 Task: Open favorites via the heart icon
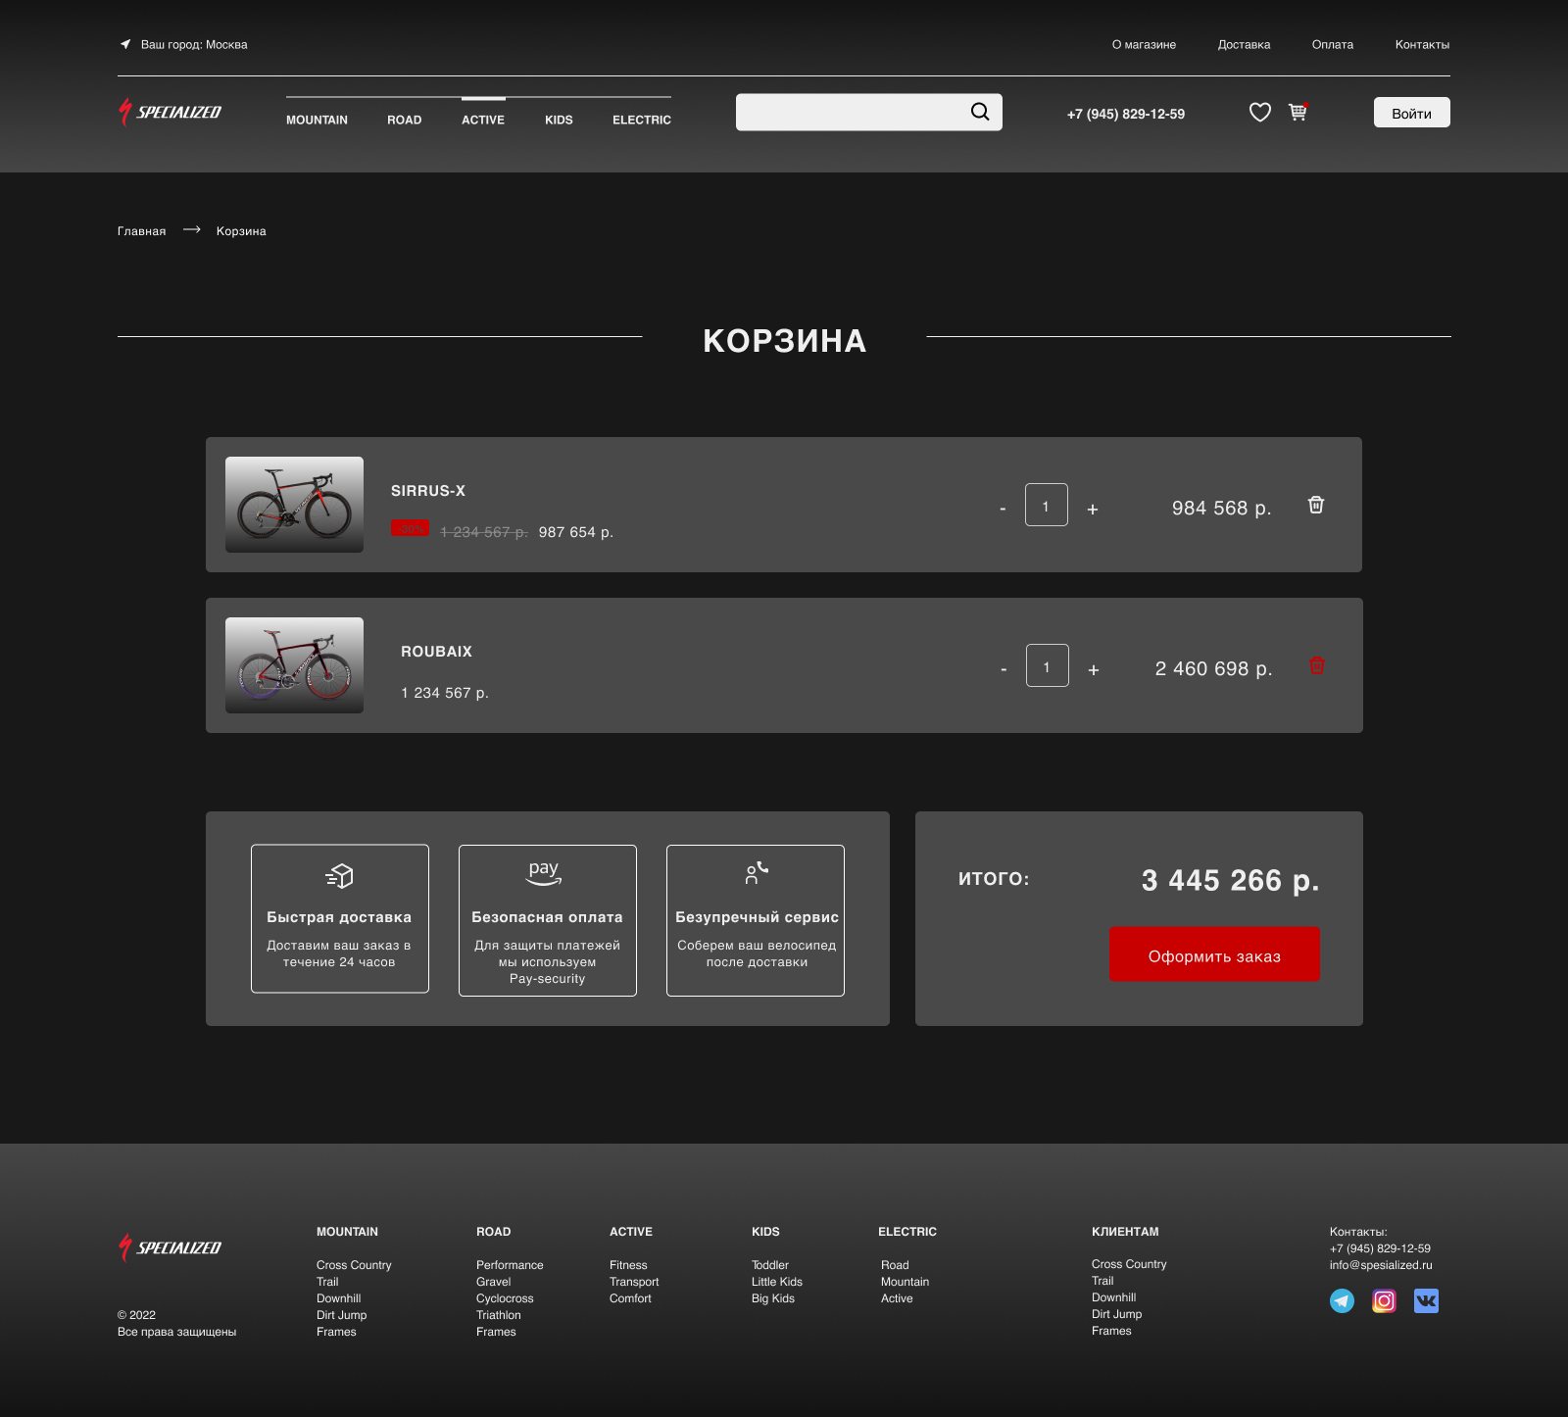(1260, 113)
